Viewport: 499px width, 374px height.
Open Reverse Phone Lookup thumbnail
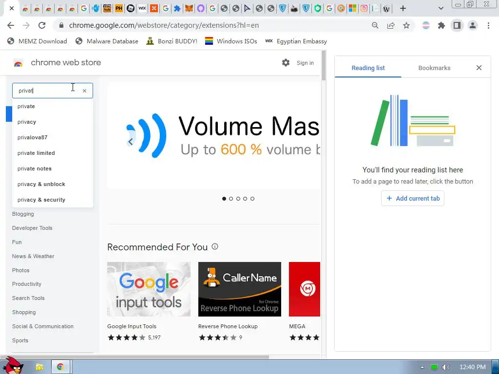click(240, 289)
